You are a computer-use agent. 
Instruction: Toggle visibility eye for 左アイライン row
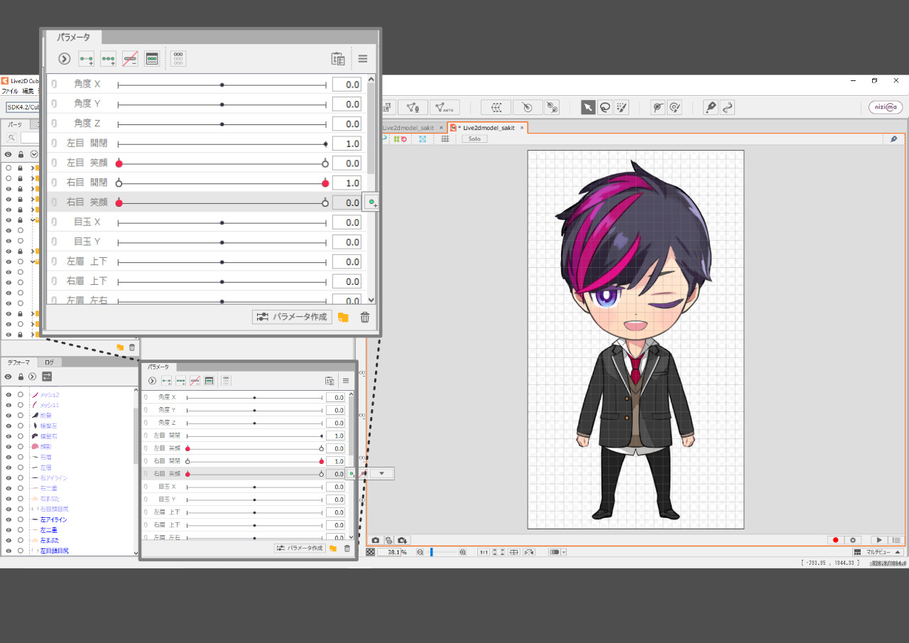tap(9, 519)
